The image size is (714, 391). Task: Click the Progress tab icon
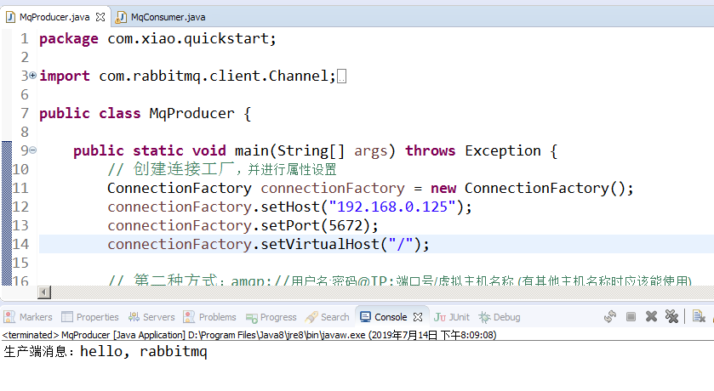[251, 317]
